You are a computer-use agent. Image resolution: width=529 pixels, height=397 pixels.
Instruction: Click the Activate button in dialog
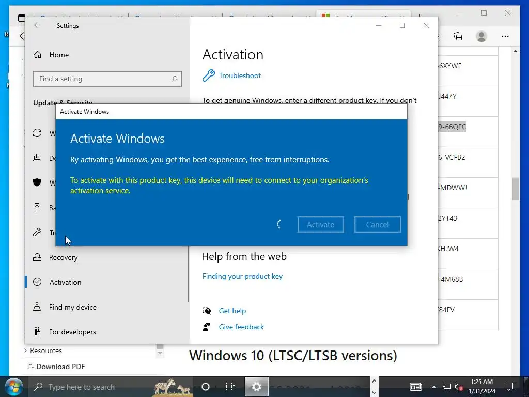[320, 224]
